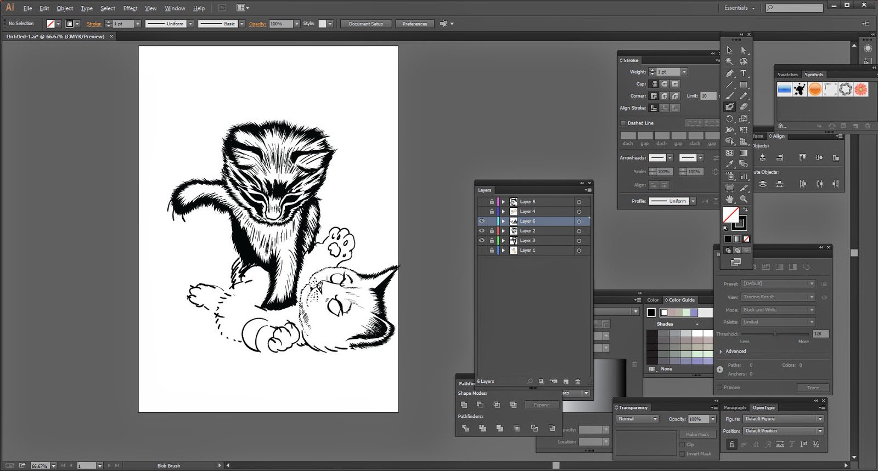The image size is (878, 471).
Task: Open stroke Weight dropdown in Stroke panel
Action: 684,72
